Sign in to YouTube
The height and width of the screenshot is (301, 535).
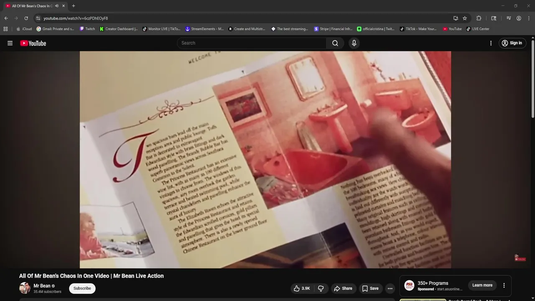[512, 43]
